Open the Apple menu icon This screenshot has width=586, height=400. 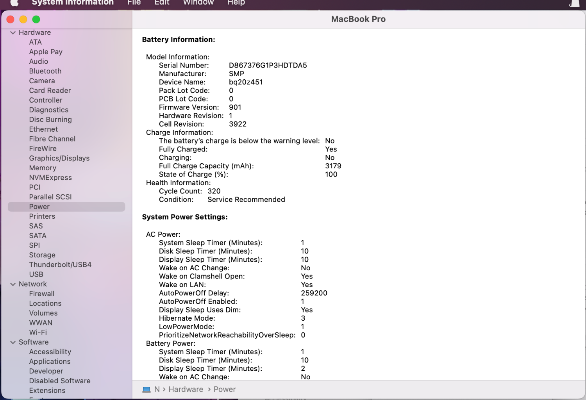point(14,3)
